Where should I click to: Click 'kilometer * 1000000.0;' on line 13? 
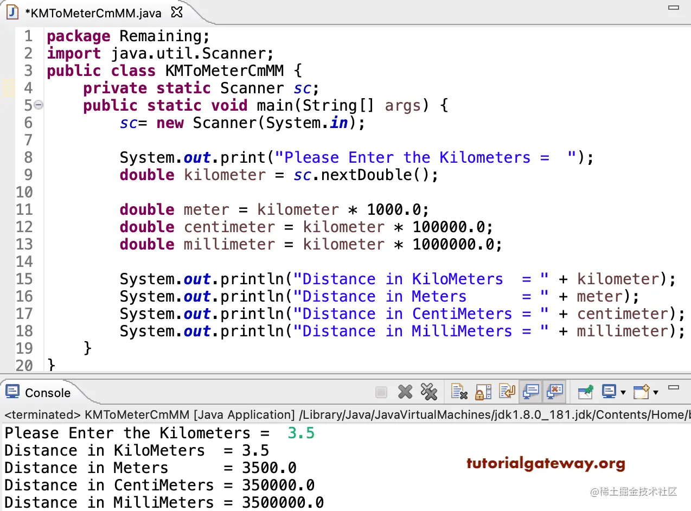(x=402, y=245)
